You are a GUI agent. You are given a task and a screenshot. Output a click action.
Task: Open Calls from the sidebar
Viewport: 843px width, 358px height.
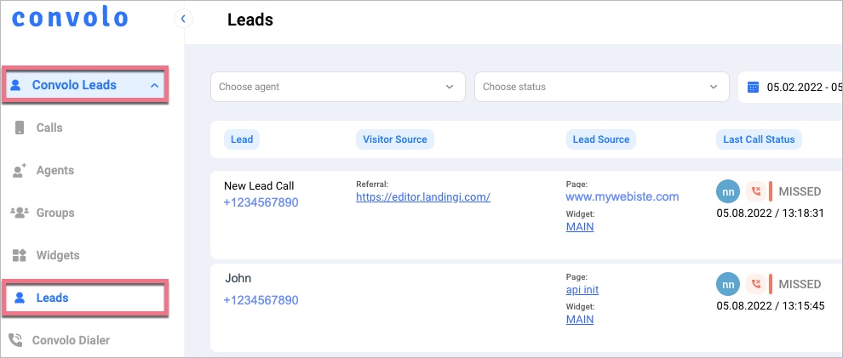click(49, 128)
